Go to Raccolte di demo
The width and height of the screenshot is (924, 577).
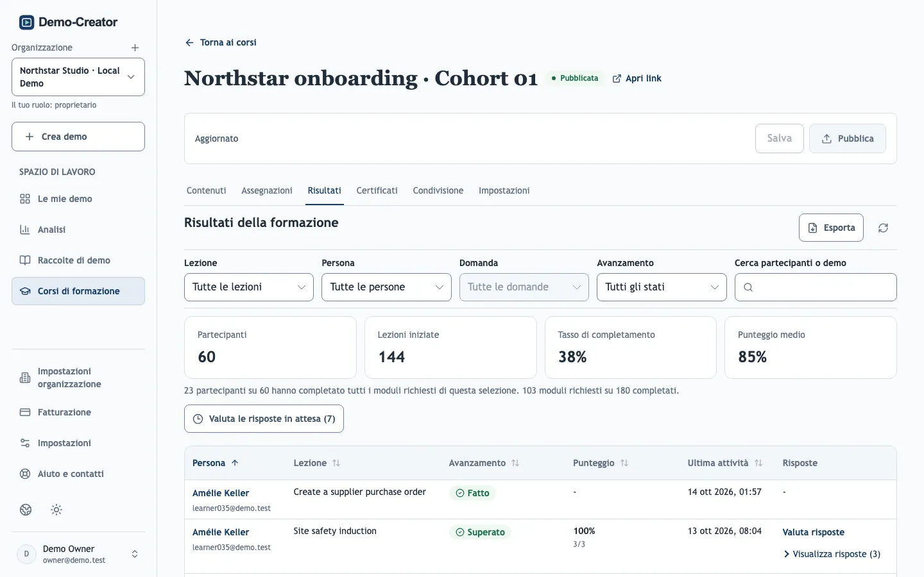[x=78, y=260]
